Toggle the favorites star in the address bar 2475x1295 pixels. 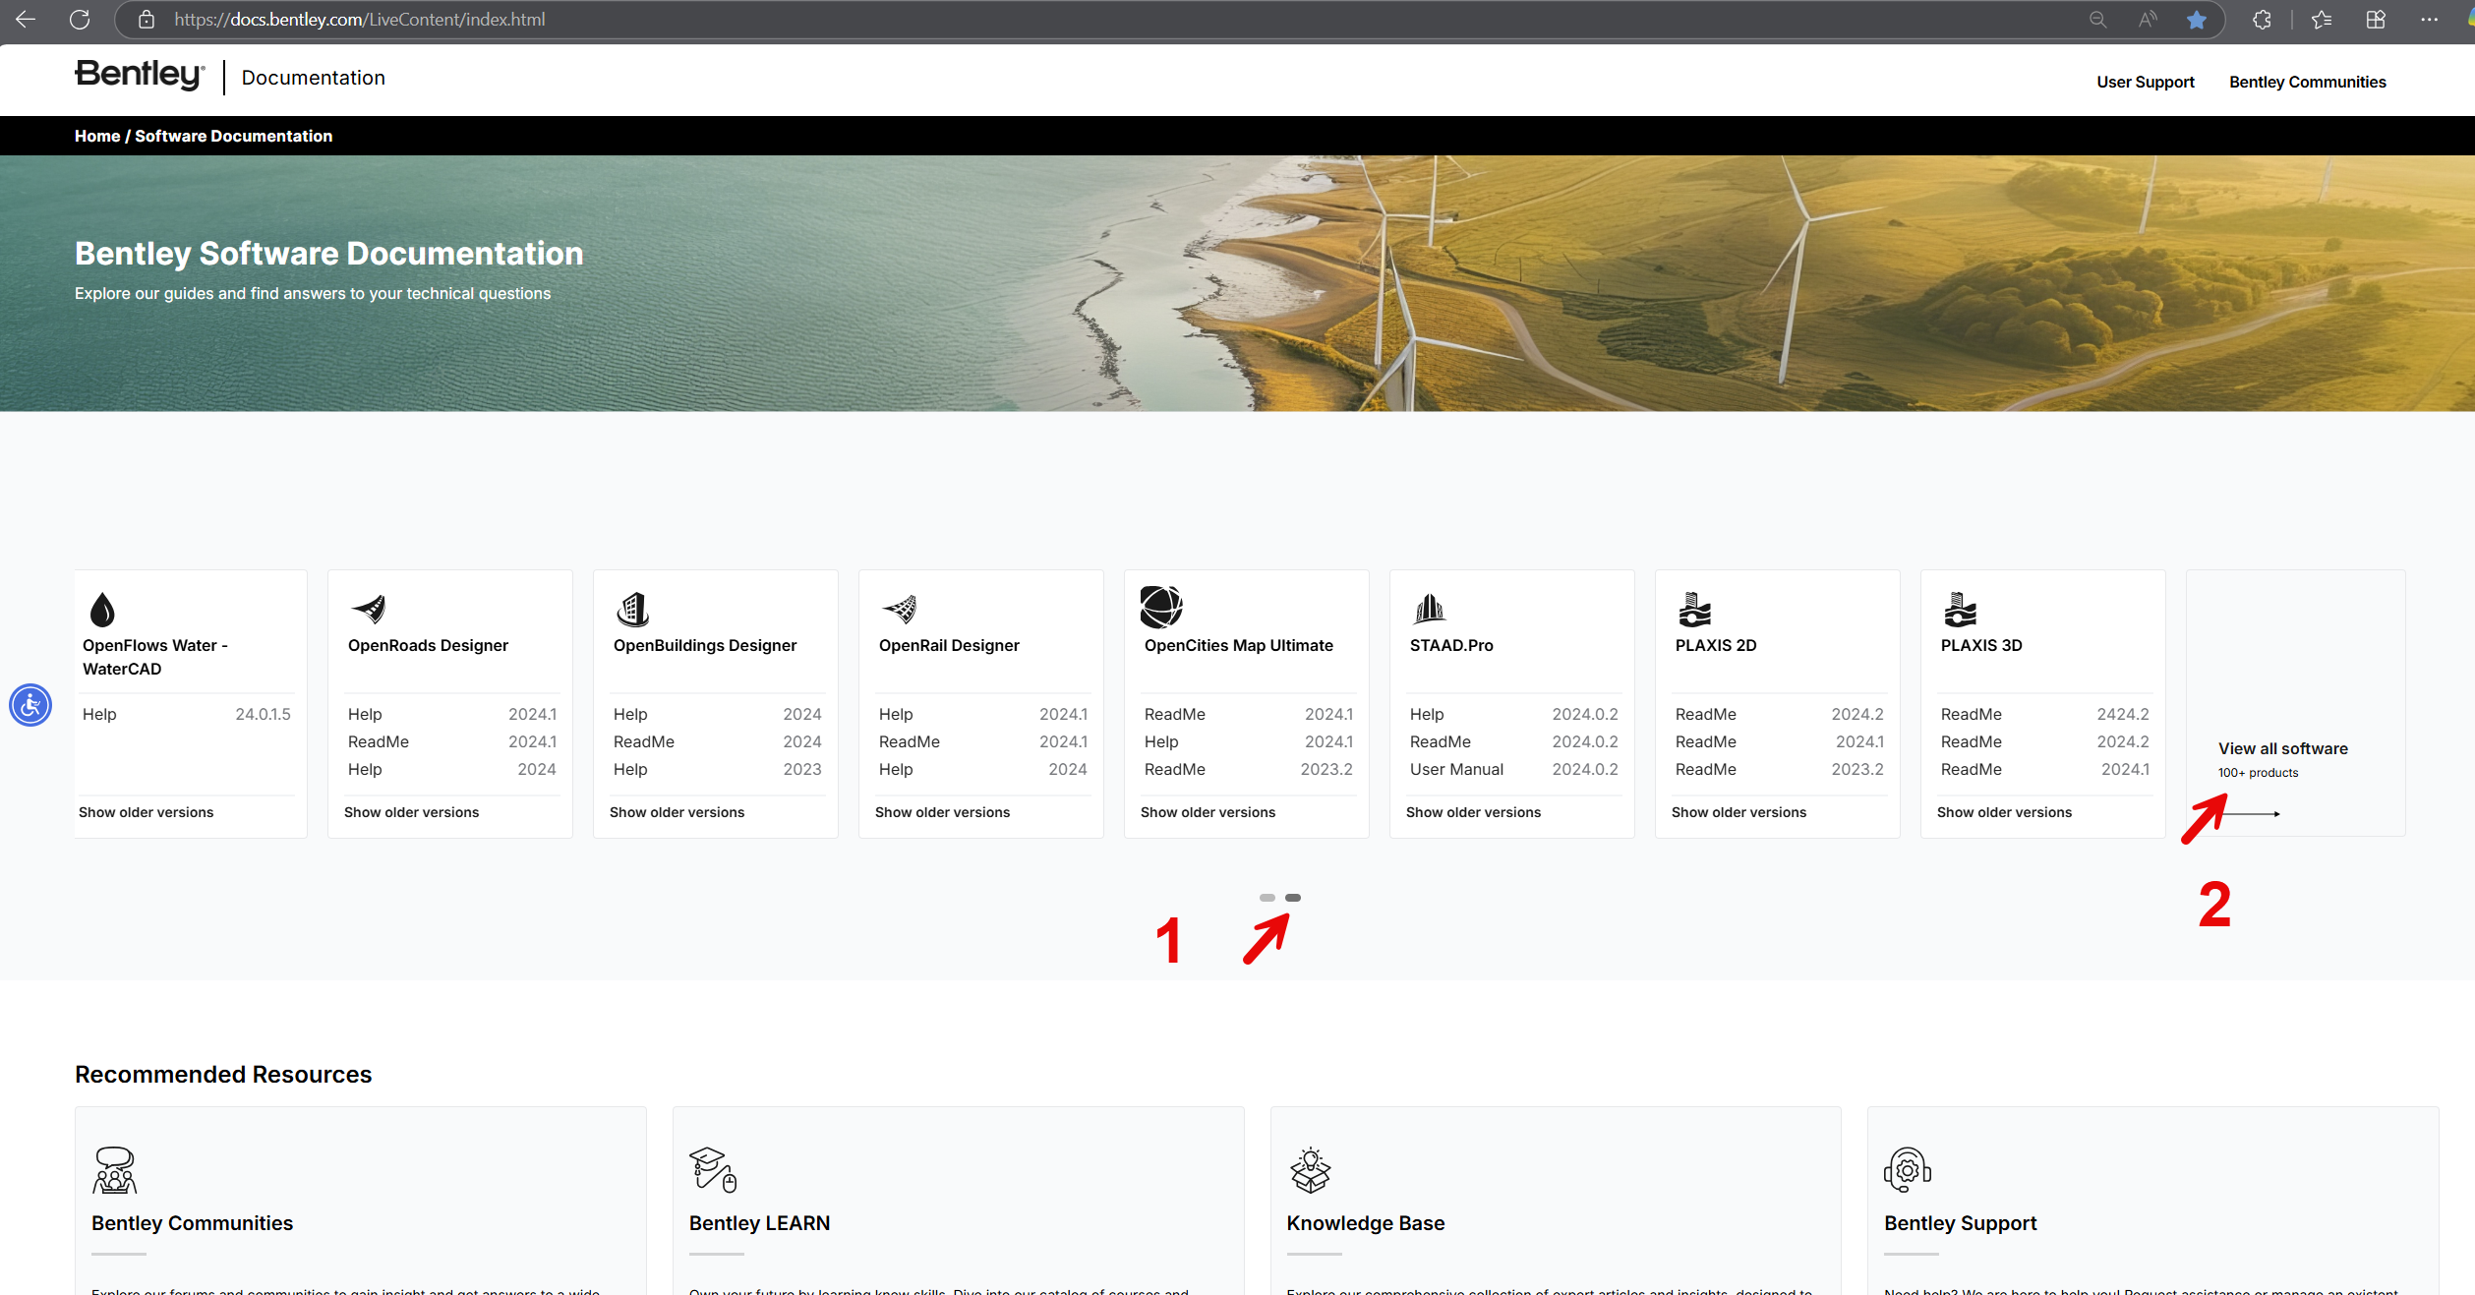point(2196,19)
